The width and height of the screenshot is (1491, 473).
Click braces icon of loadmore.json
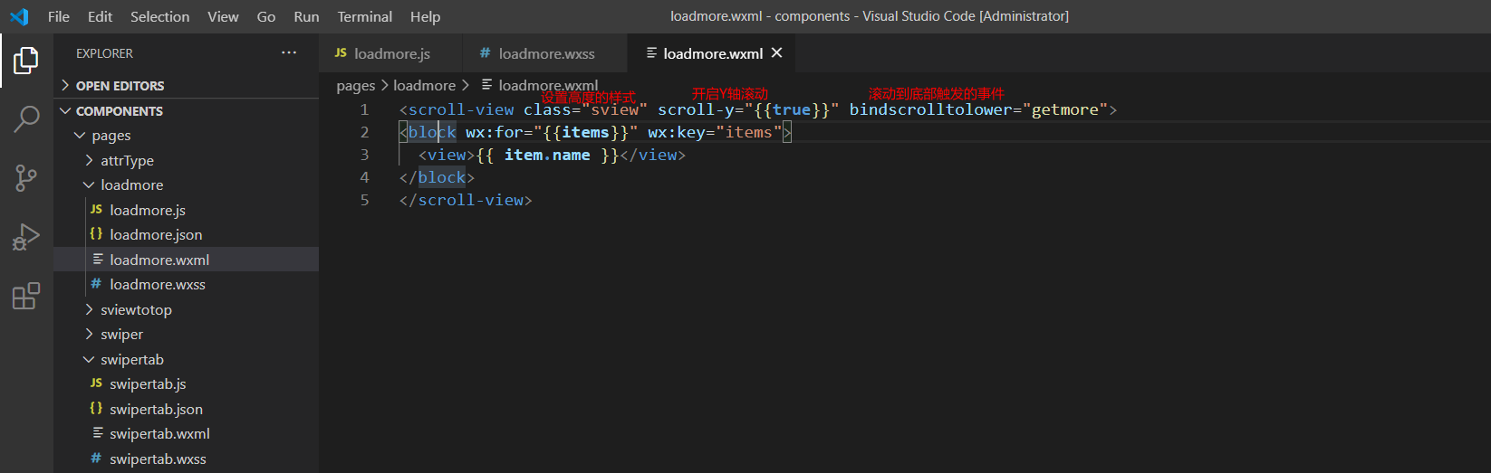[x=96, y=234]
